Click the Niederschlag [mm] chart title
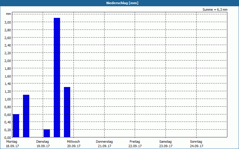Image resolution: width=239 pixels, height=149 pixels. [122, 3]
